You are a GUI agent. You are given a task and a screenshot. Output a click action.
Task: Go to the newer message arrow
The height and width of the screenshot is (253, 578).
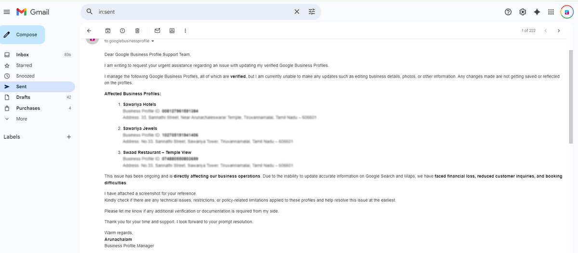[545, 31]
